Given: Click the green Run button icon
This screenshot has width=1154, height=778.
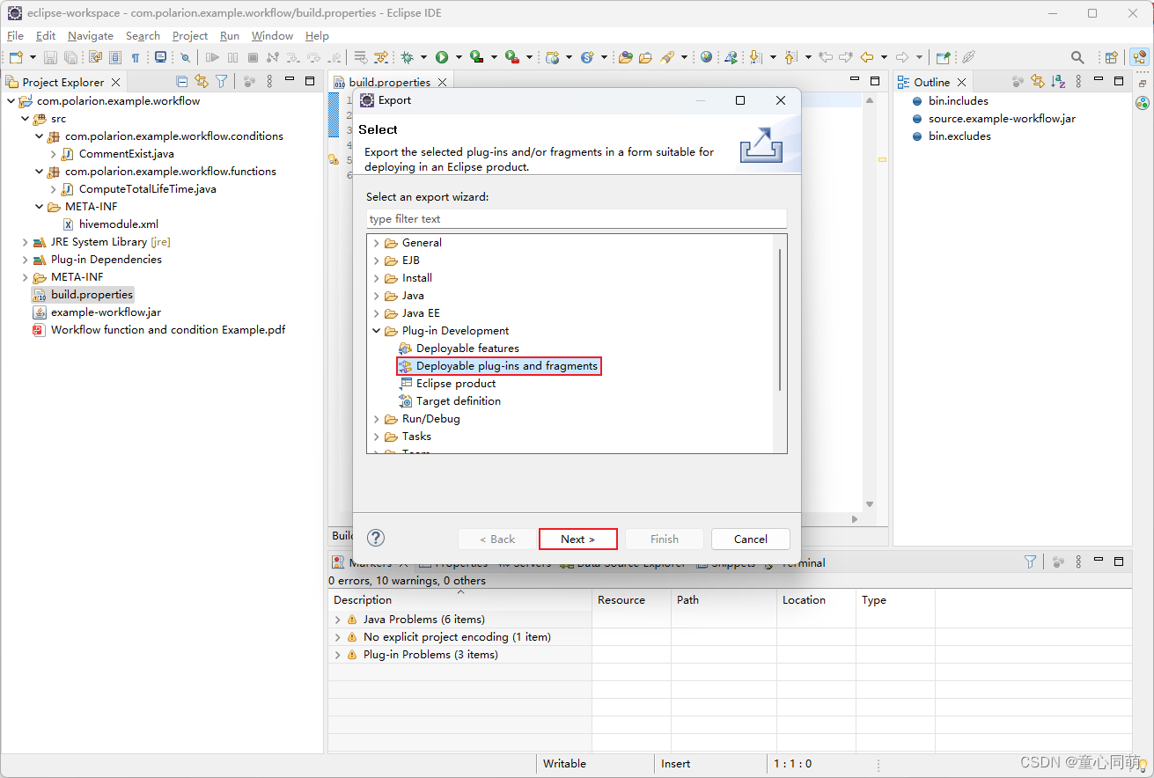Looking at the screenshot, I should pos(442,57).
